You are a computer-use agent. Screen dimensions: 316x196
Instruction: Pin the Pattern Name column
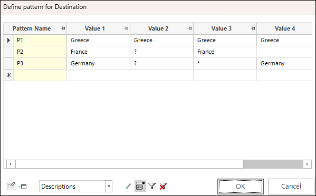(x=63, y=28)
